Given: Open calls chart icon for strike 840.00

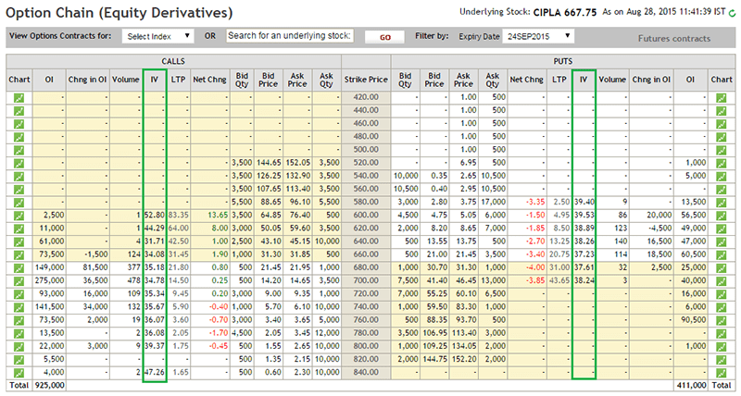Looking at the screenshot, I should coord(19,373).
